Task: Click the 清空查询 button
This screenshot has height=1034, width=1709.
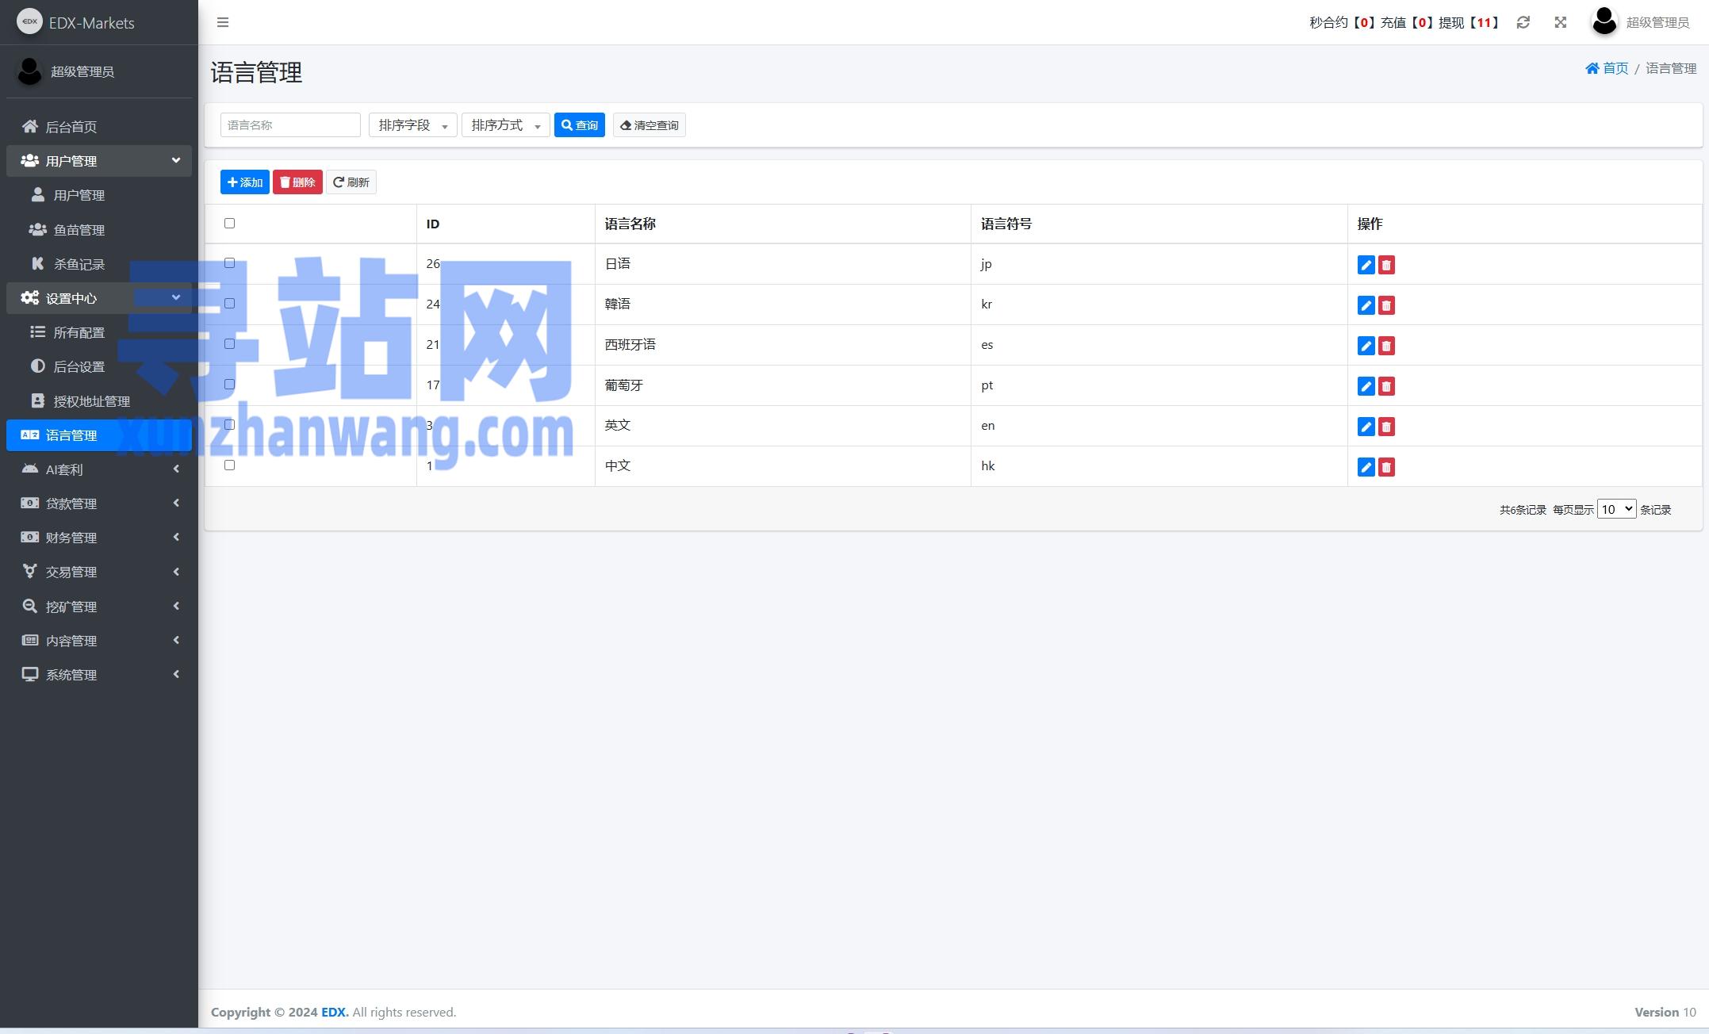Action: (649, 125)
